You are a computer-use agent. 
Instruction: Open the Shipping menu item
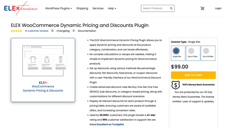pyautogui.click(x=82, y=8)
